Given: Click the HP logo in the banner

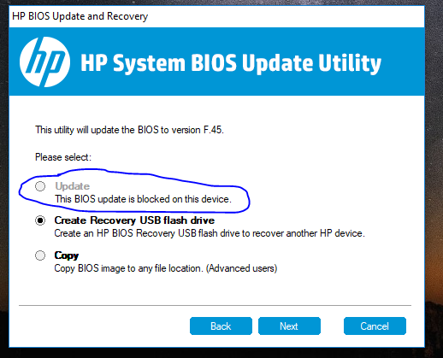Looking at the screenshot, I should pos(44,62).
